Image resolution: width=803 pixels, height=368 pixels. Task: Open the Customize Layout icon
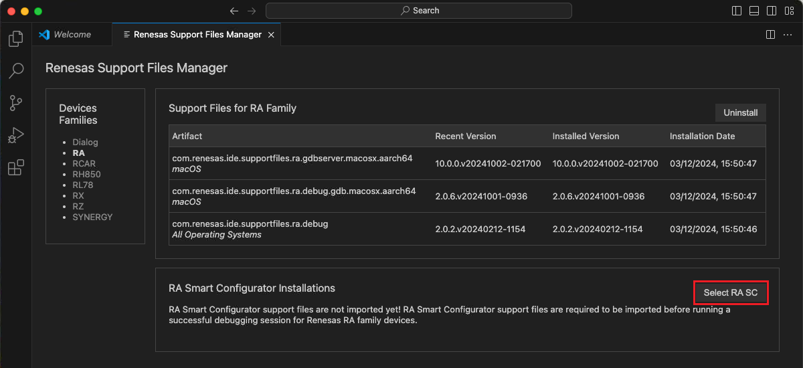point(789,11)
